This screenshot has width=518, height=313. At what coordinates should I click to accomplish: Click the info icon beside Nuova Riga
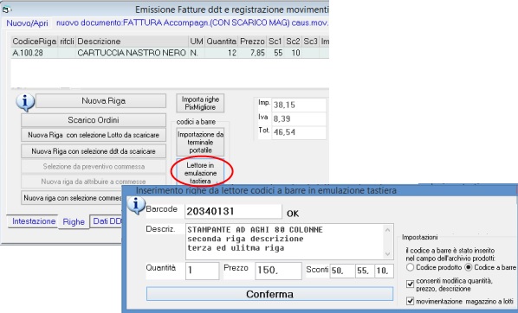(x=25, y=102)
